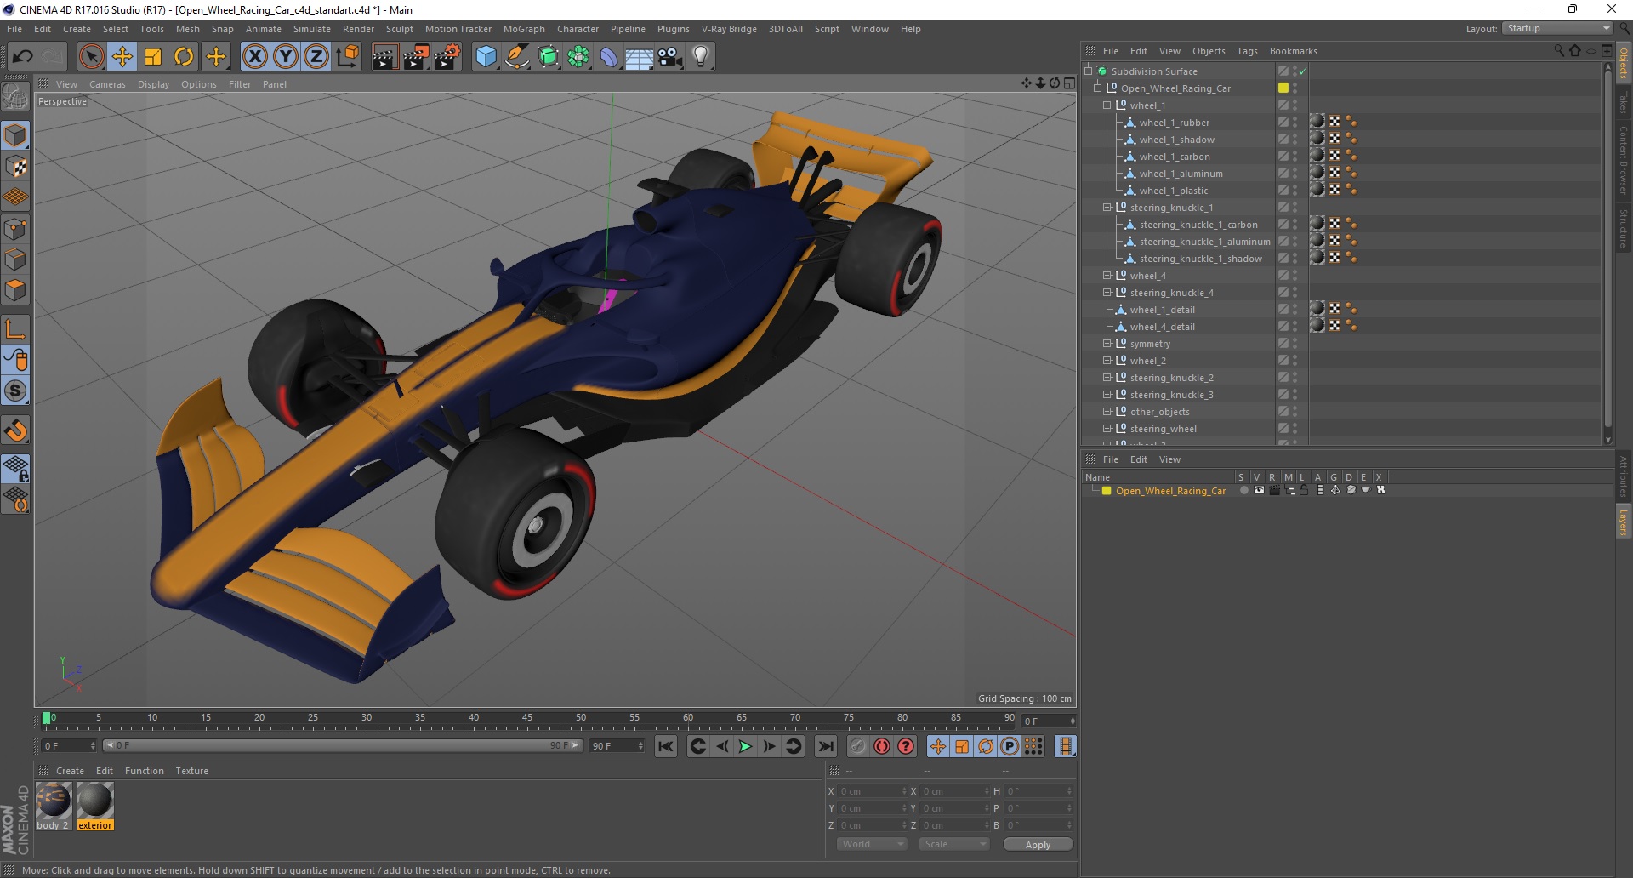Expand the wheel_4 group
Image resolution: width=1633 pixels, height=878 pixels.
[x=1107, y=276]
